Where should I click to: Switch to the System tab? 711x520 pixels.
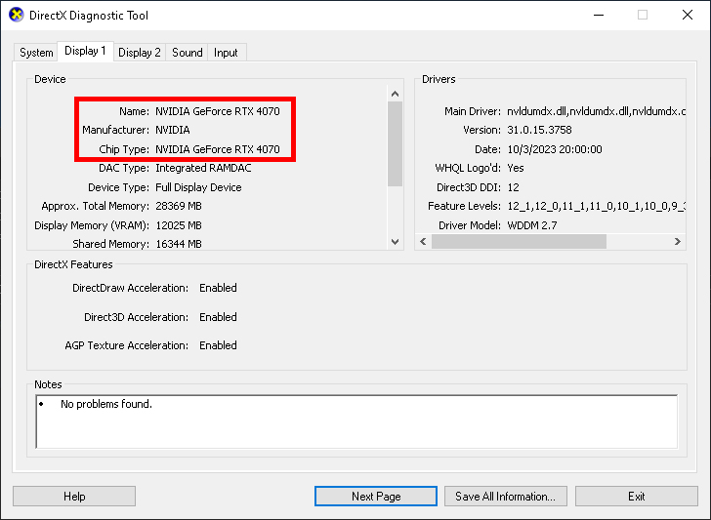(36, 53)
